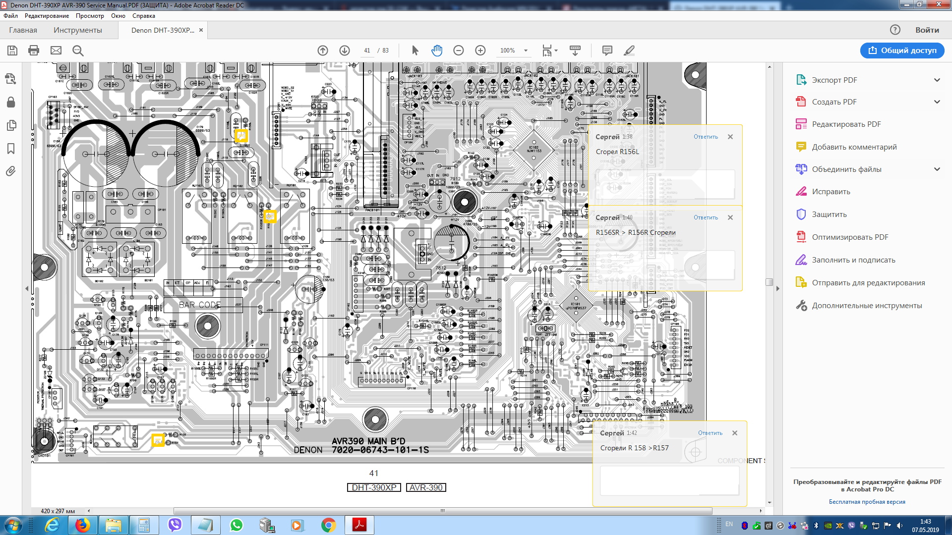This screenshot has width=952, height=535.
Task: Click the Save file icon
Action: coord(12,51)
